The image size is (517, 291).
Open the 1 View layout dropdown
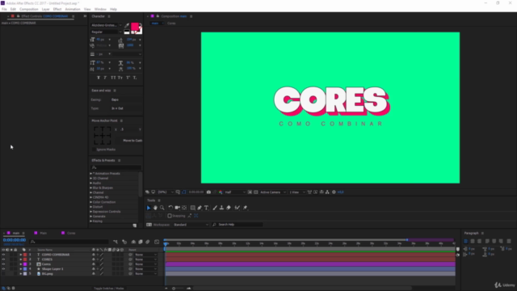tap(296, 192)
